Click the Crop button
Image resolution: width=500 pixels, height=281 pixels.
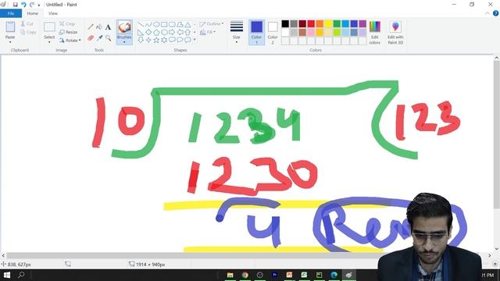tap(67, 24)
